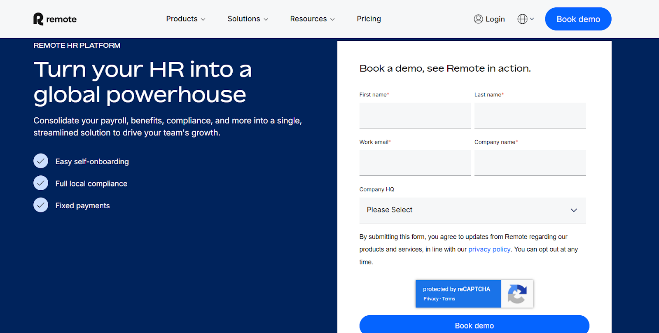Expand the Solutions menu

tap(248, 19)
